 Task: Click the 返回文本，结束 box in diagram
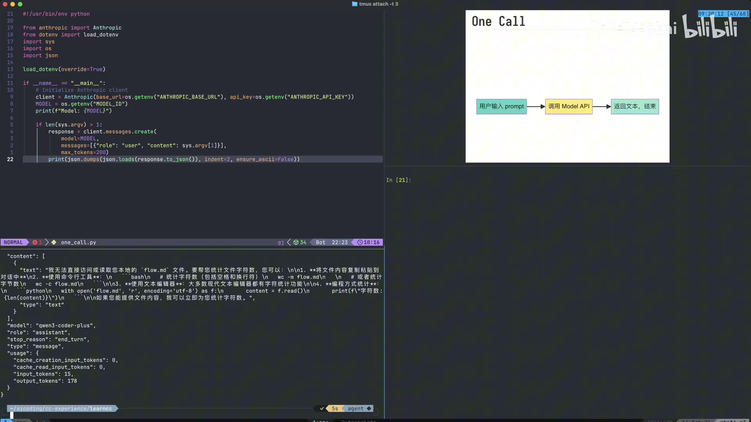[x=635, y=106]
